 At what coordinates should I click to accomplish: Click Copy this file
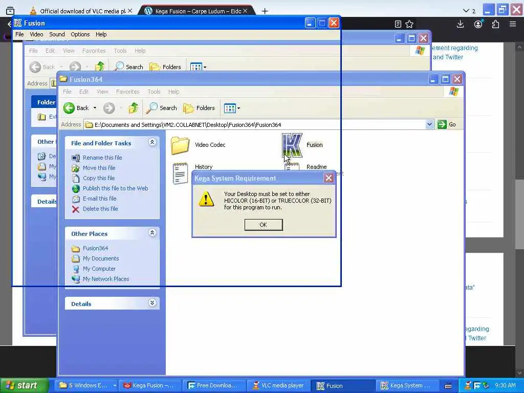[x=99, y=178]
